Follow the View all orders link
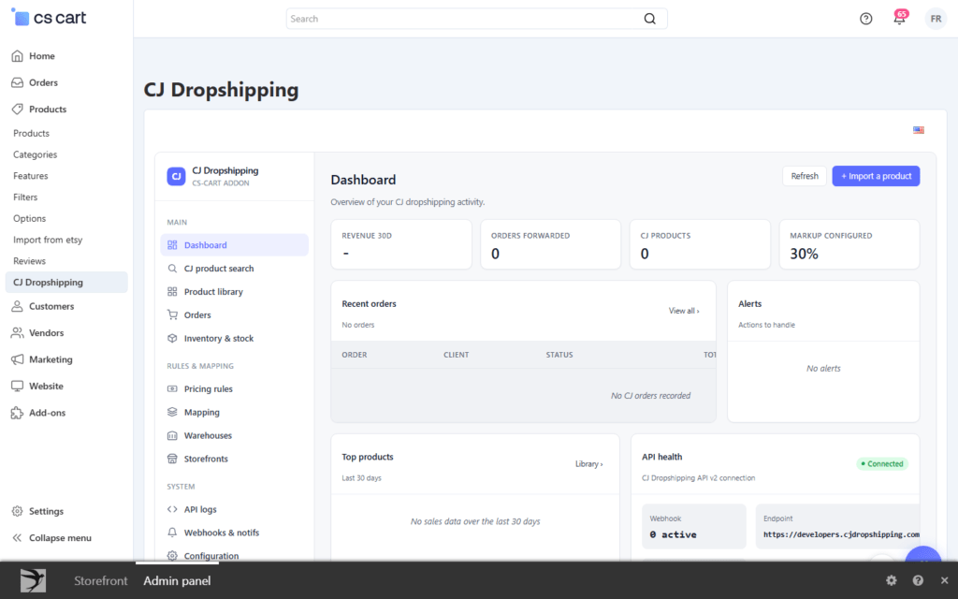 click(684, 311)
